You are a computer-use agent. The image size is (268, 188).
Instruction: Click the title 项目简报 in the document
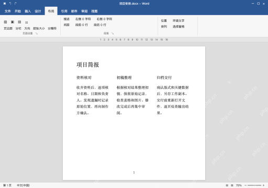pos(87,65)
